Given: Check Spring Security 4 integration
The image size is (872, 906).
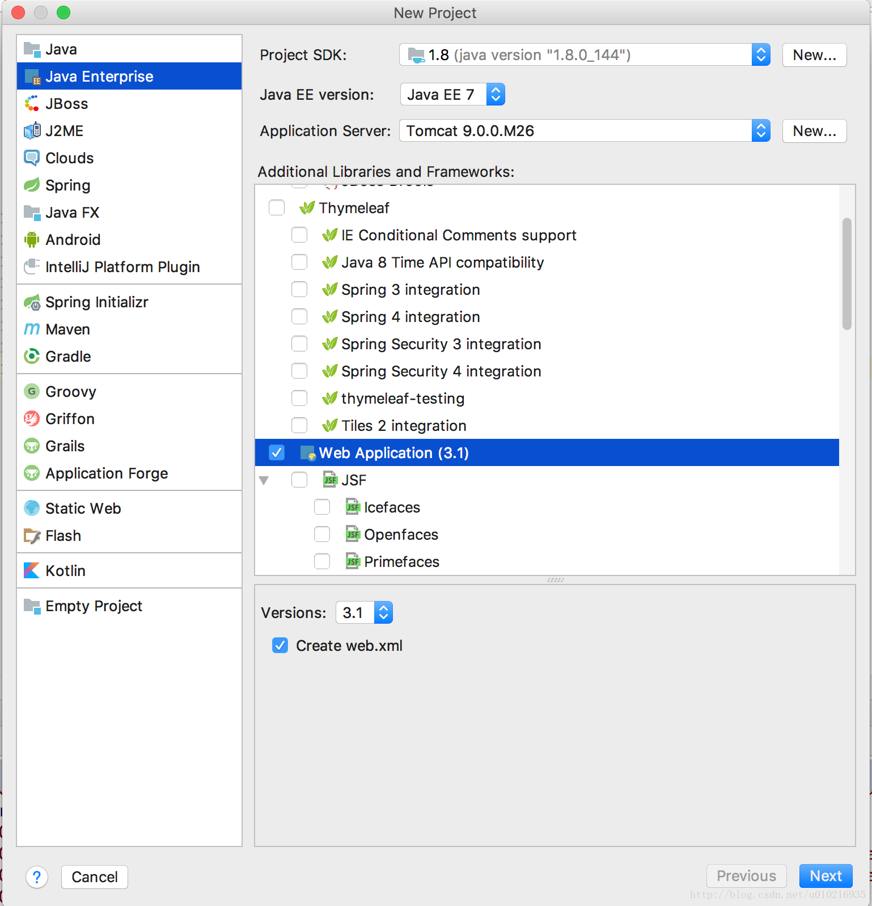Looking at the screenshot, I should pos(299,371).
